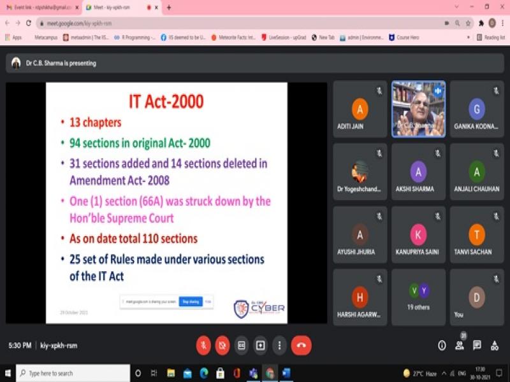Click the Present now icon
This screenshot has width=510, height=382.
261,345
